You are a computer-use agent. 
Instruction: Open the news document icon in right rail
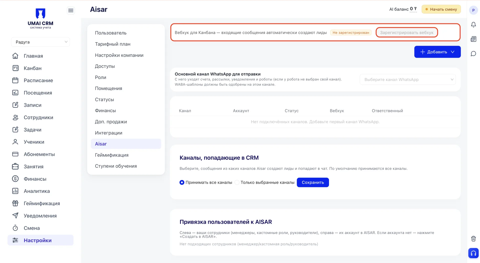pos(473,39)
